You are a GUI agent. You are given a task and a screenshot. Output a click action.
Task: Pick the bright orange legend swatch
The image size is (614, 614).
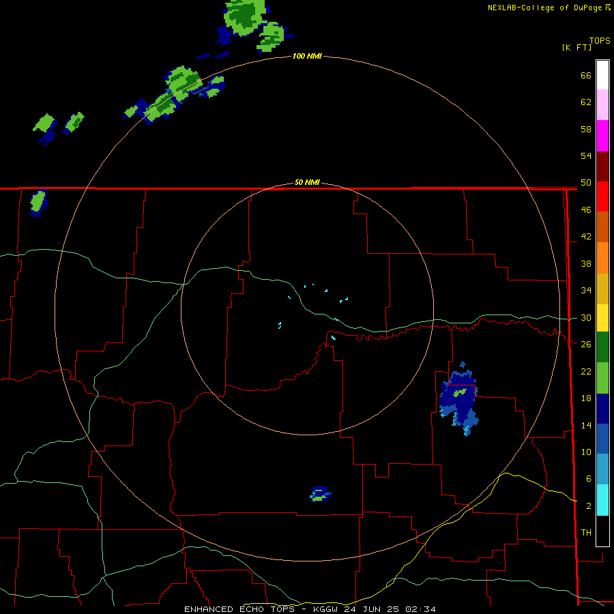(602, 258)
